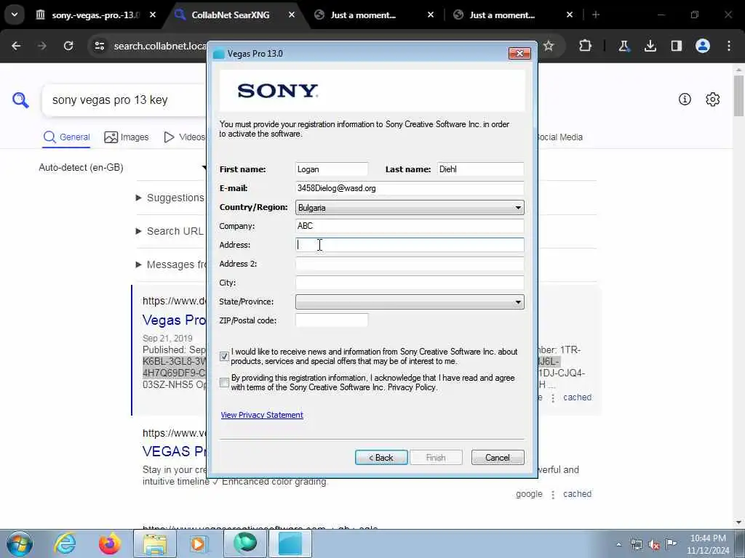
Task: Open Windows Media Player taskbar icon
Action: tap(198, 543)
